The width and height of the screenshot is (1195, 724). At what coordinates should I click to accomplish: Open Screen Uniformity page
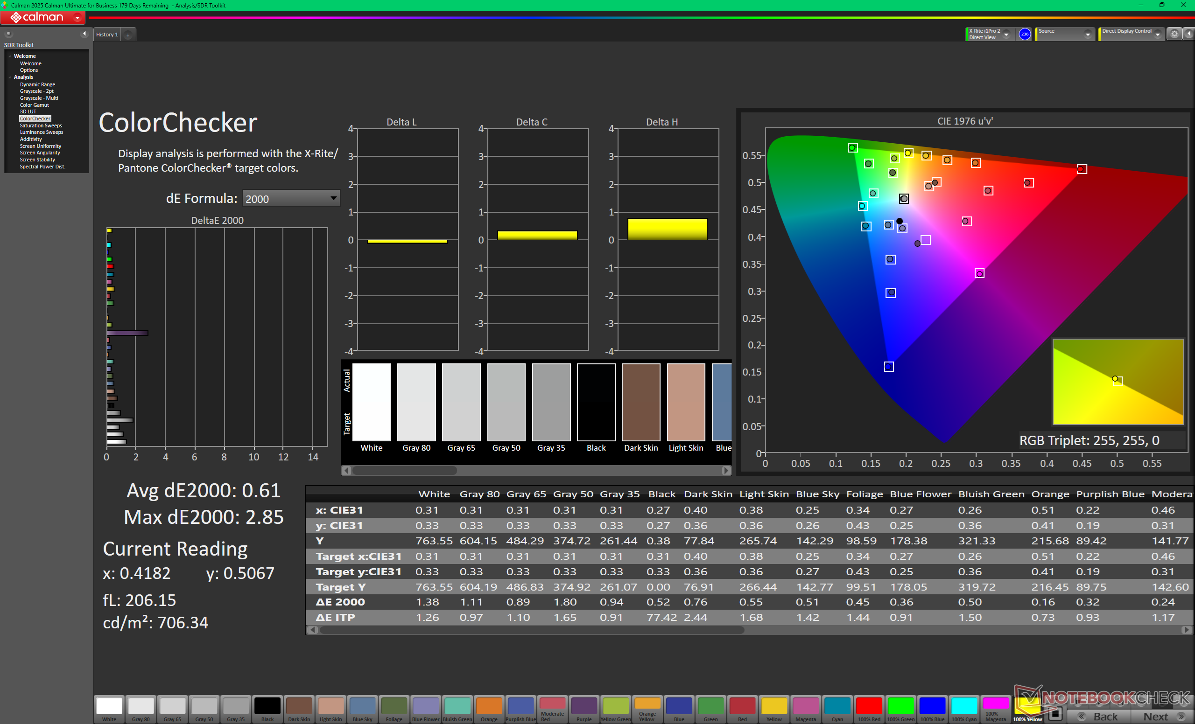(x=40, y=146)
